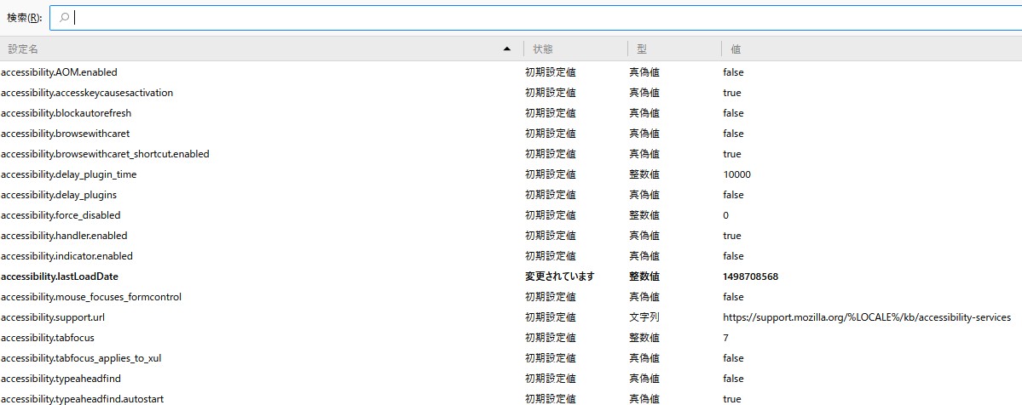
Task: Select the bold accessibility.lastLoadDate row
Action: point(60,277)
